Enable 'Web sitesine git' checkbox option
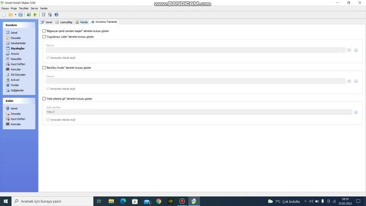 (44, 98)
